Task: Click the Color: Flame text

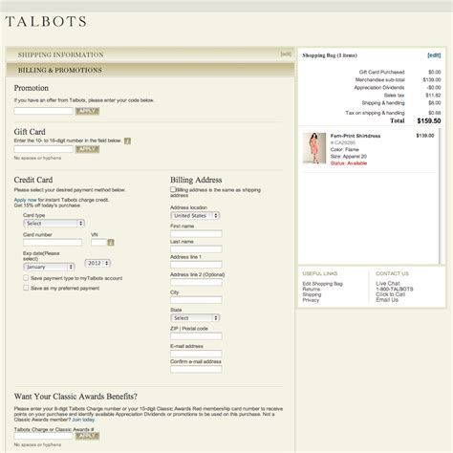Action: (345, 149)
